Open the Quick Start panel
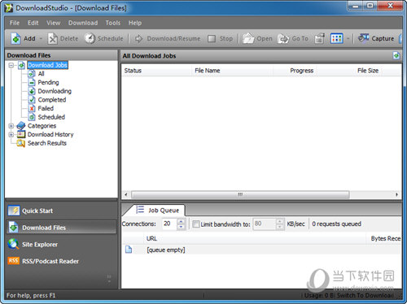 (62, 211)
